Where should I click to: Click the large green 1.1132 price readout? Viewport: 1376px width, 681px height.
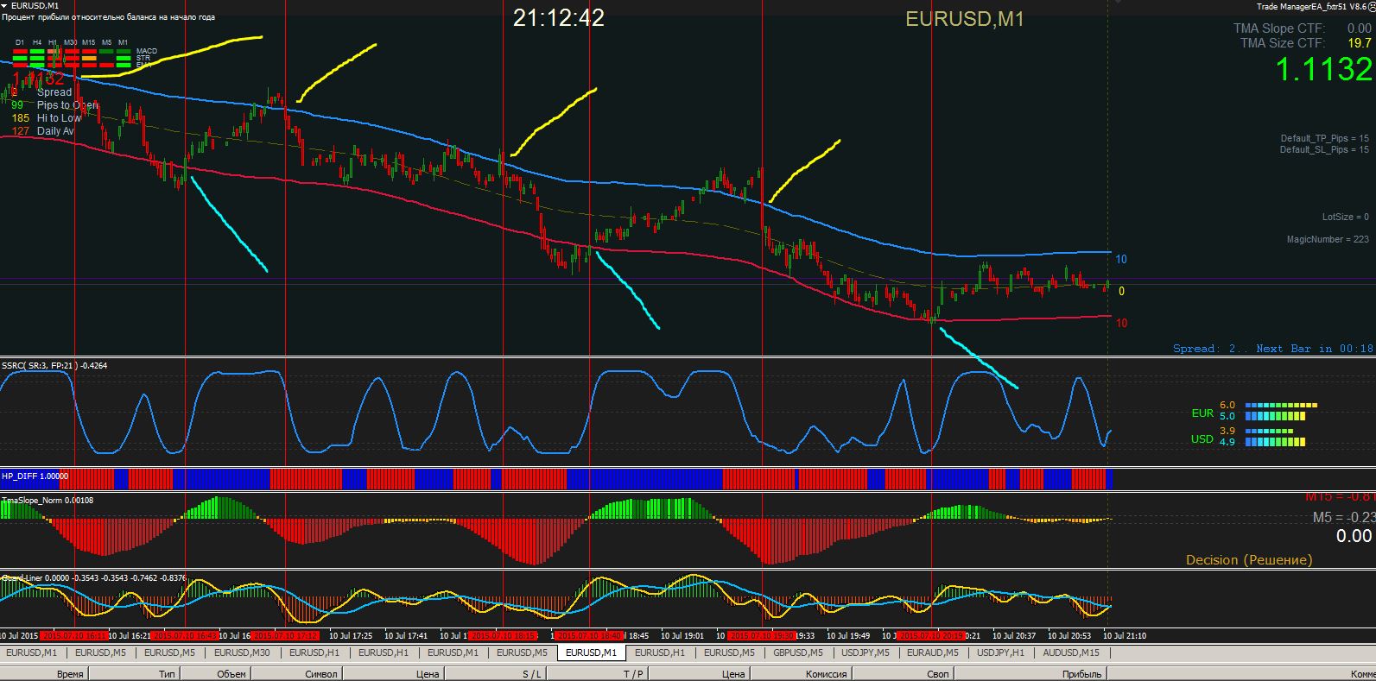point(1323,69)
